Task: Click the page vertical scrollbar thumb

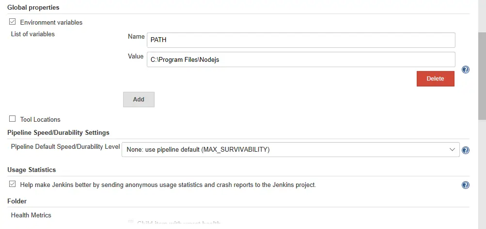Action: click(482, 76)
